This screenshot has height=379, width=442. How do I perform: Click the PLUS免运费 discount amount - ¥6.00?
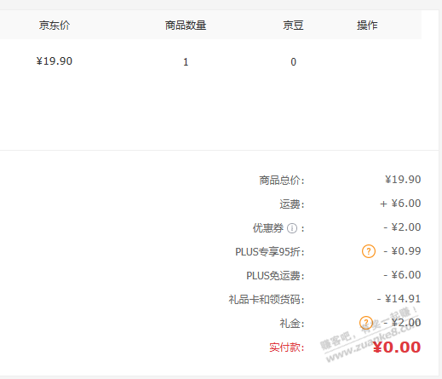click(402, 275)
